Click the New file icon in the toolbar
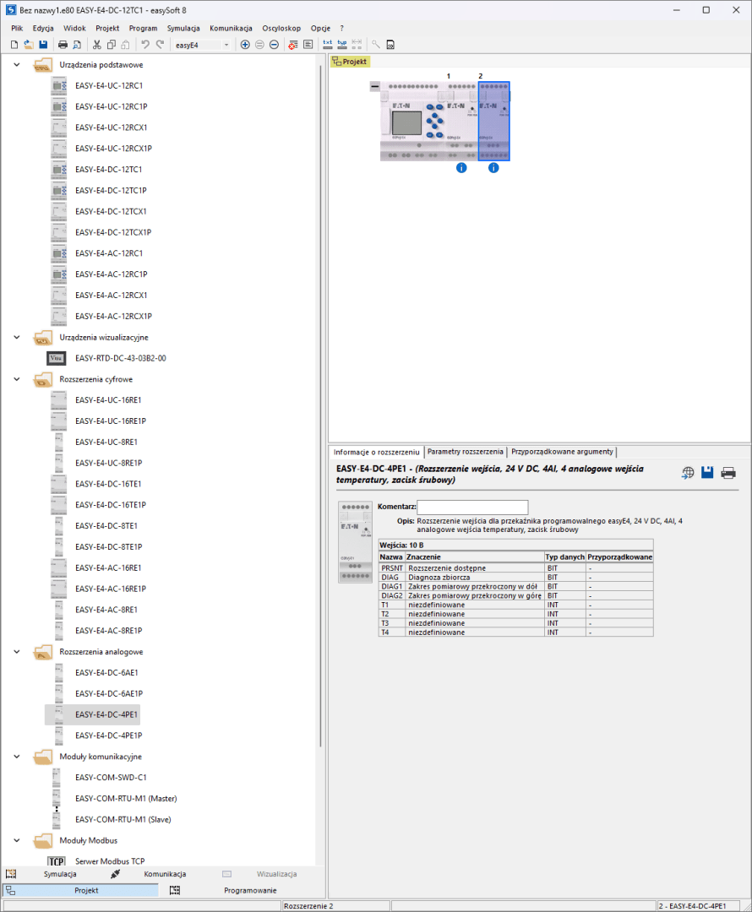Screen dimensions: 752x912 pyautogui.click(x=14, y=44)
